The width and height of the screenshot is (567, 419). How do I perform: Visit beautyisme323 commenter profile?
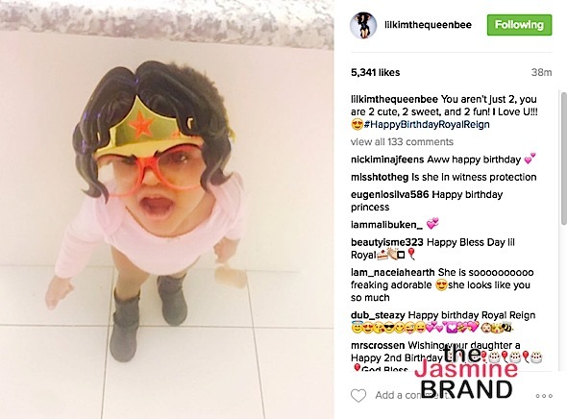point(387,242)
